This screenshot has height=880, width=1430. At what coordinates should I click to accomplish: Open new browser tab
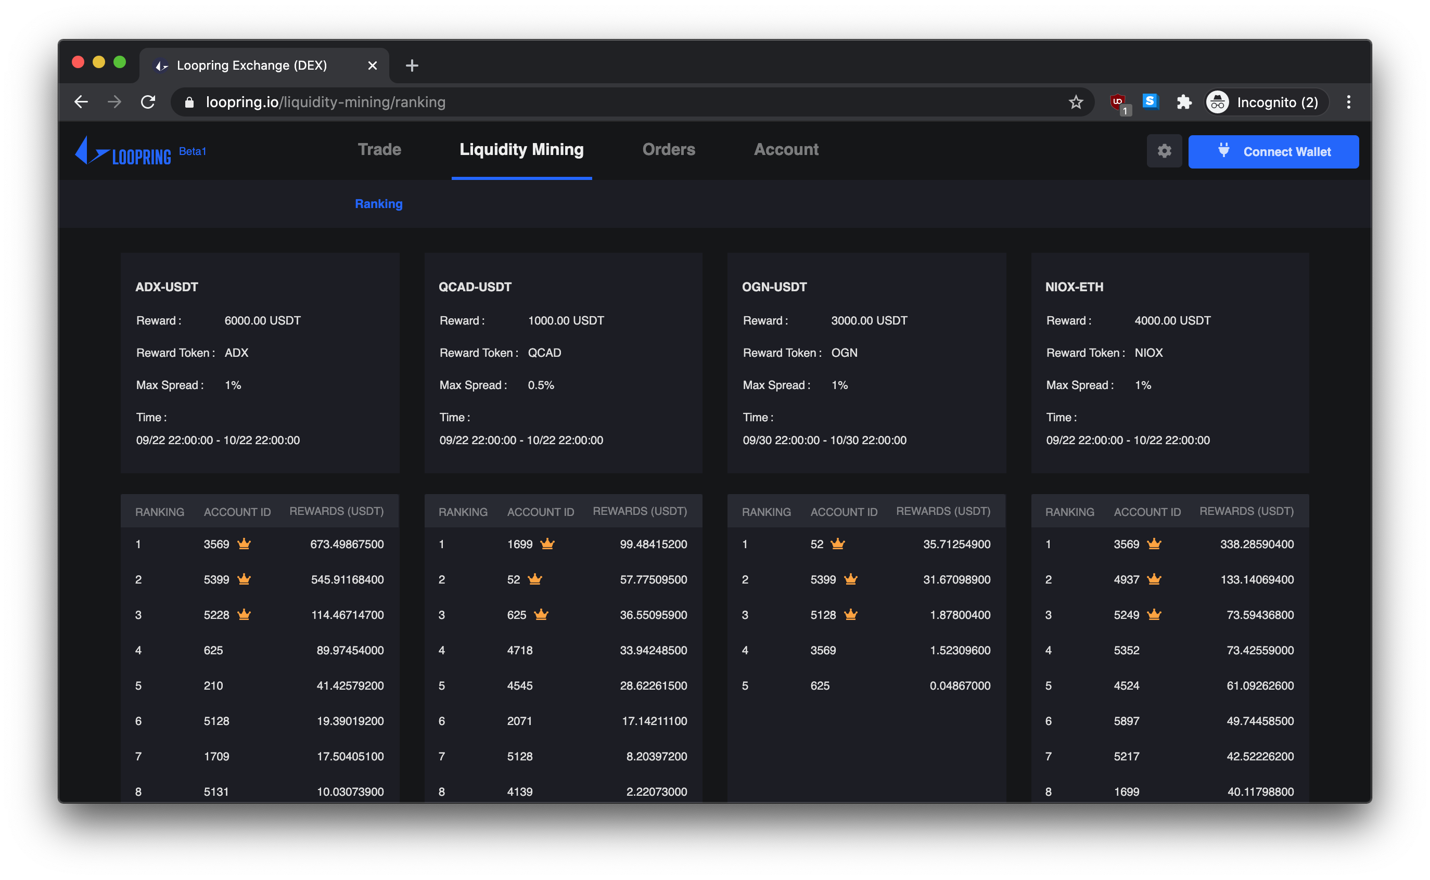tap(412, 66)
